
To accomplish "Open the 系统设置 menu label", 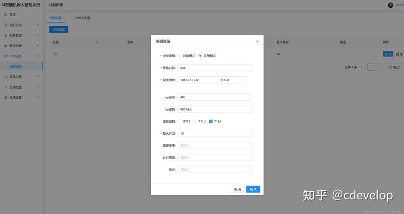I will point(15,98).
